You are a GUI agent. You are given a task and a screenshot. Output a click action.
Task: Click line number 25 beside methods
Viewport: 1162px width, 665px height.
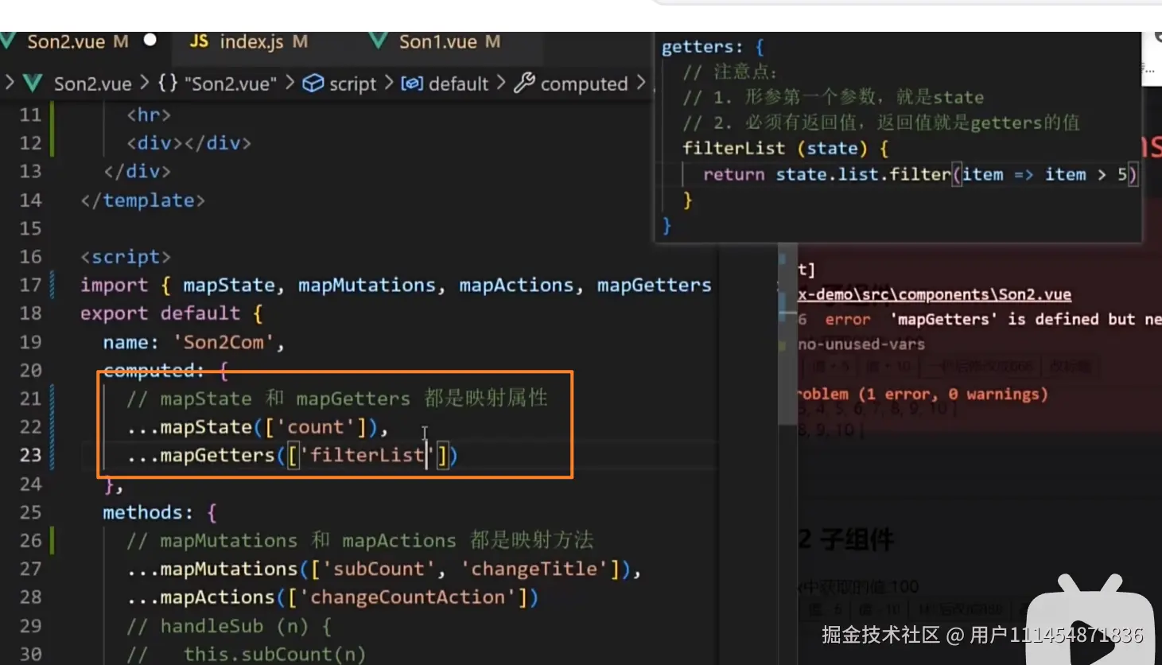[x=30, y=512]
